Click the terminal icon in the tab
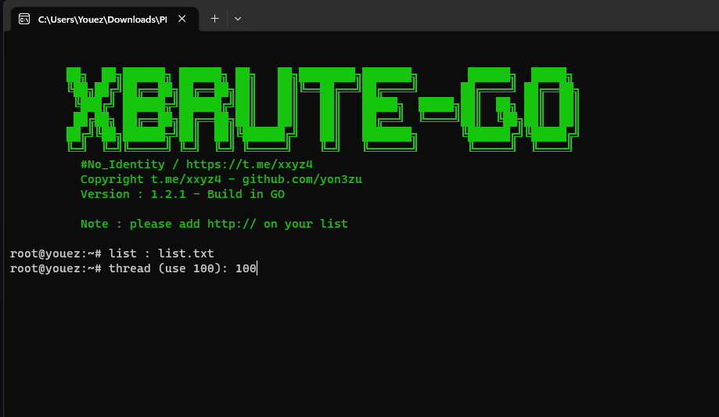 tap(24, 19)
